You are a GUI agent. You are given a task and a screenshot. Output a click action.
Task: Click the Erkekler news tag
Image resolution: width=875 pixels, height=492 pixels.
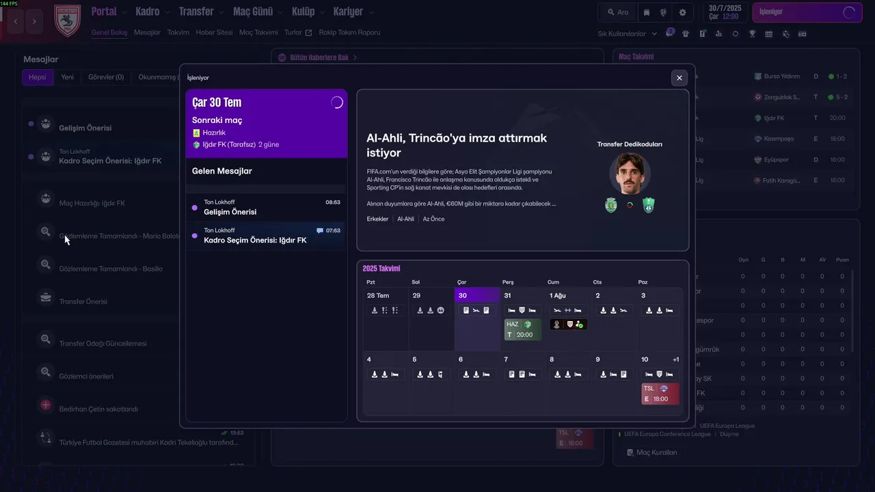click(x=377, y=219)
